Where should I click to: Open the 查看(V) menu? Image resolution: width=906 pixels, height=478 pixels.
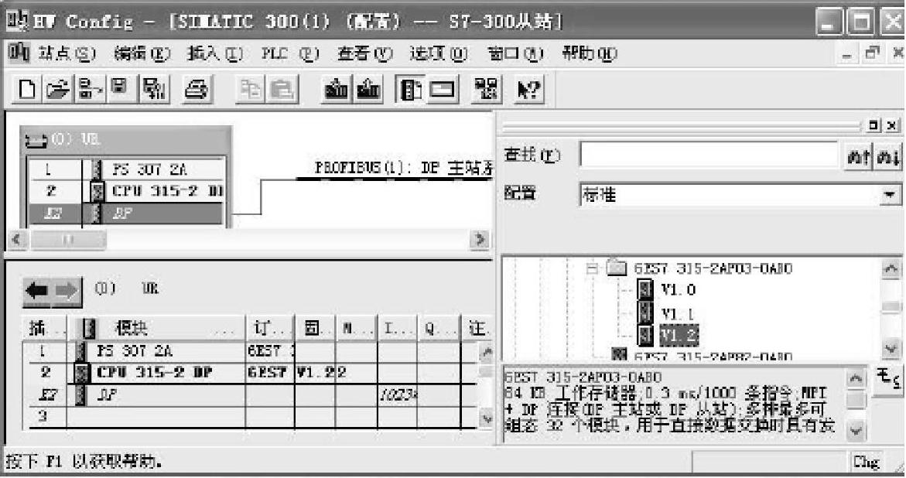pos(365,53)
